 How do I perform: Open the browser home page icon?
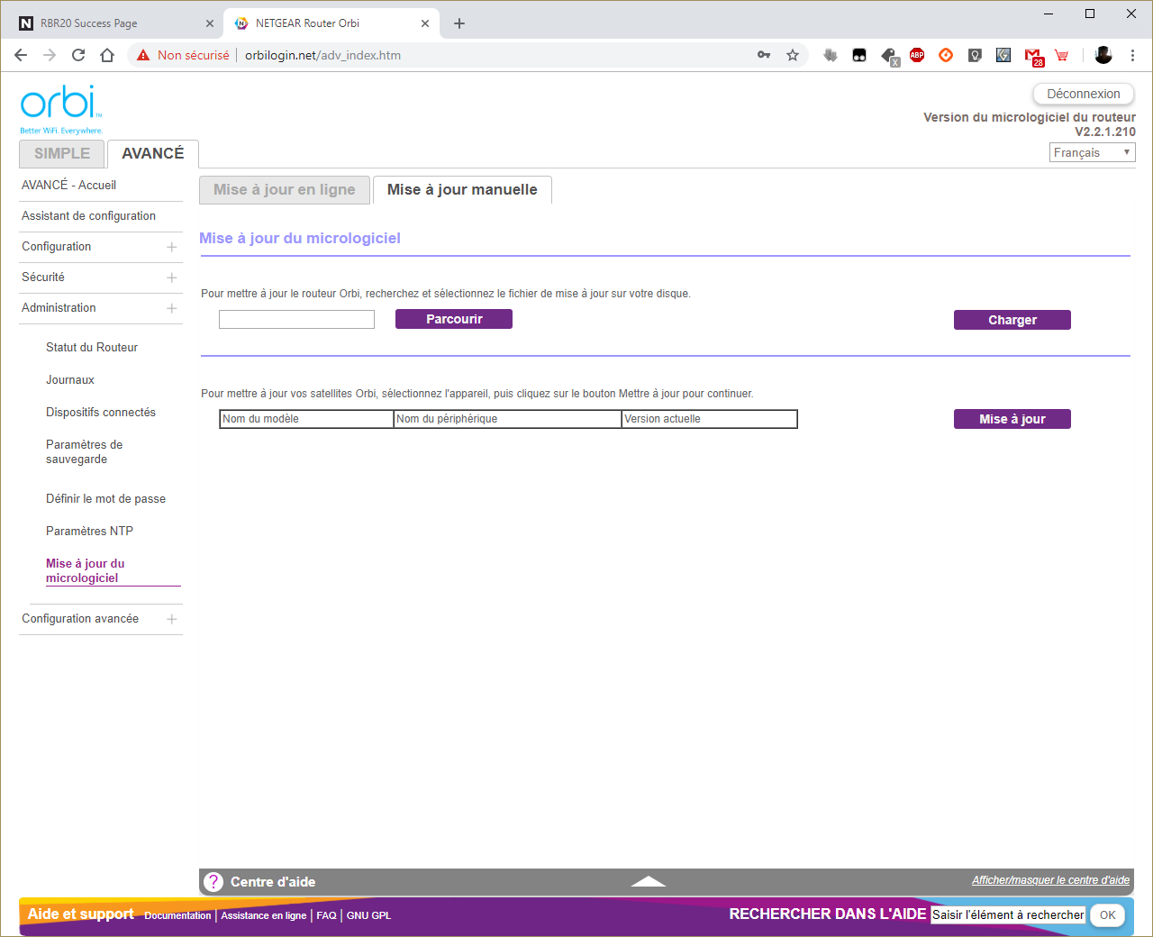107,55
